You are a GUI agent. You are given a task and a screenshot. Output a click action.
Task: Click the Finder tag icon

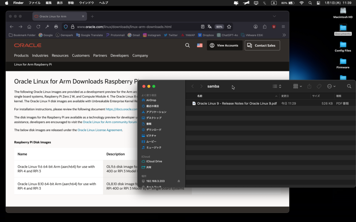pos(319,86)
